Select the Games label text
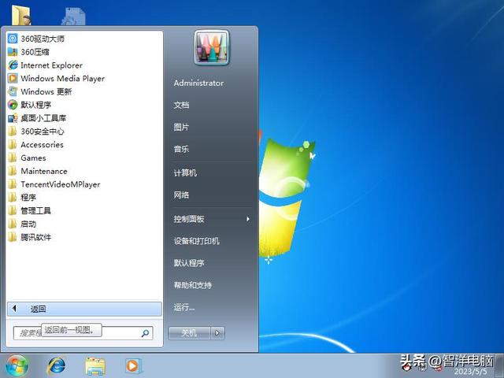The height and width of the screenshot is (378, 504). [33, 157]
